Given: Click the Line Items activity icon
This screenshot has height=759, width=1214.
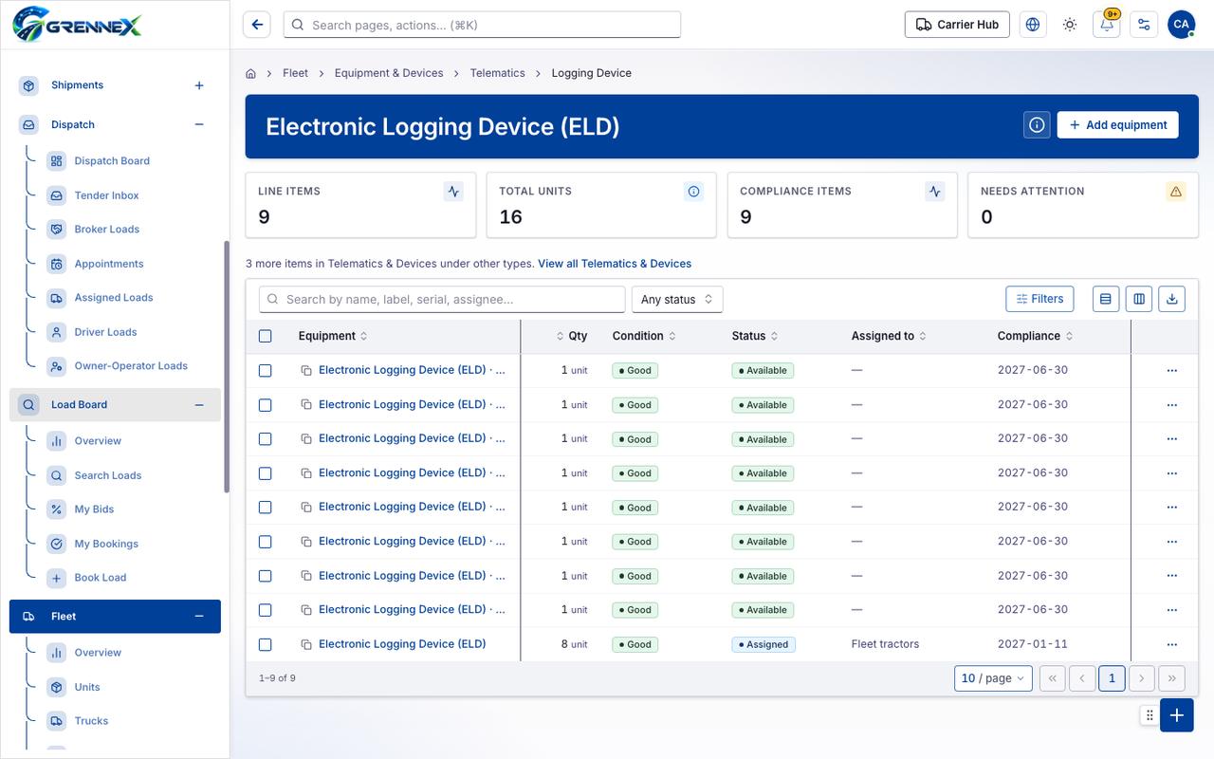Looking at the screenshot, I should 453,192.
